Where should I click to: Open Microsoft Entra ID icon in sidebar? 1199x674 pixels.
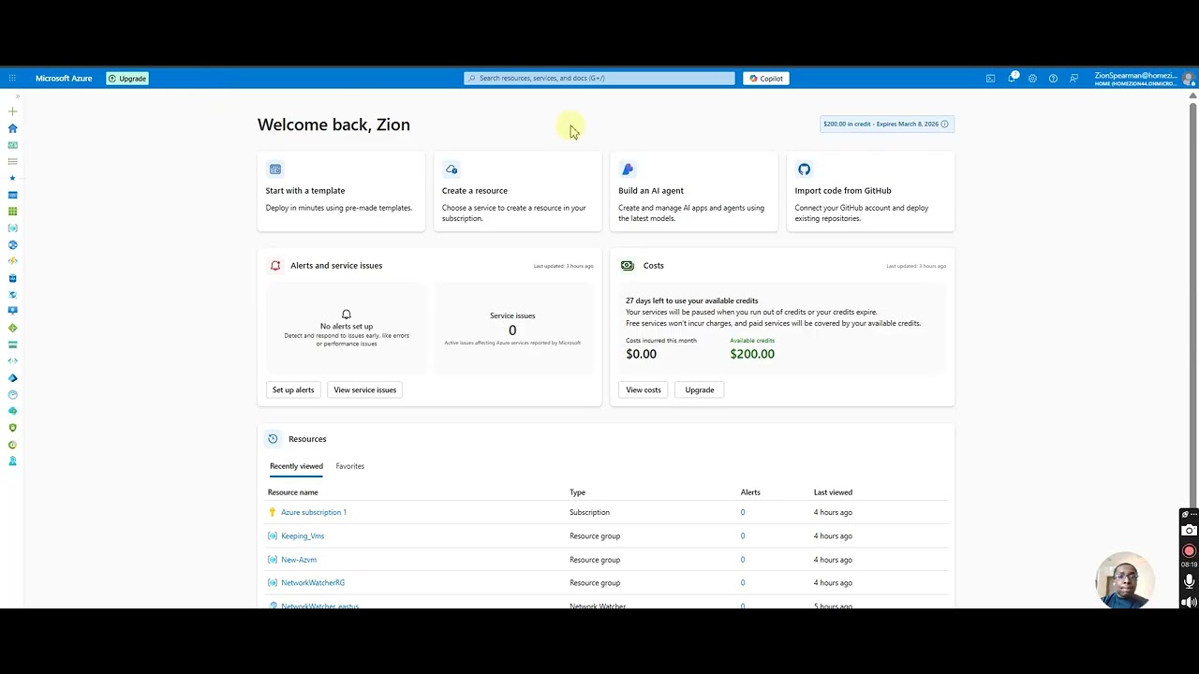coord(12,377)
